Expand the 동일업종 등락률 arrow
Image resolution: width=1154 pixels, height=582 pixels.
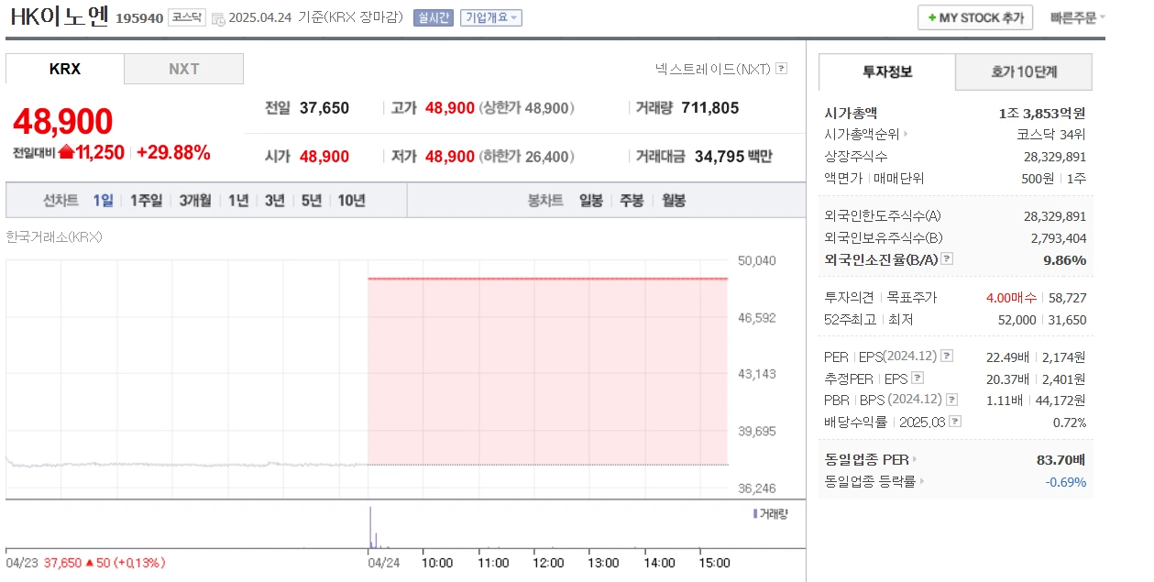click(x=921, y=481)
